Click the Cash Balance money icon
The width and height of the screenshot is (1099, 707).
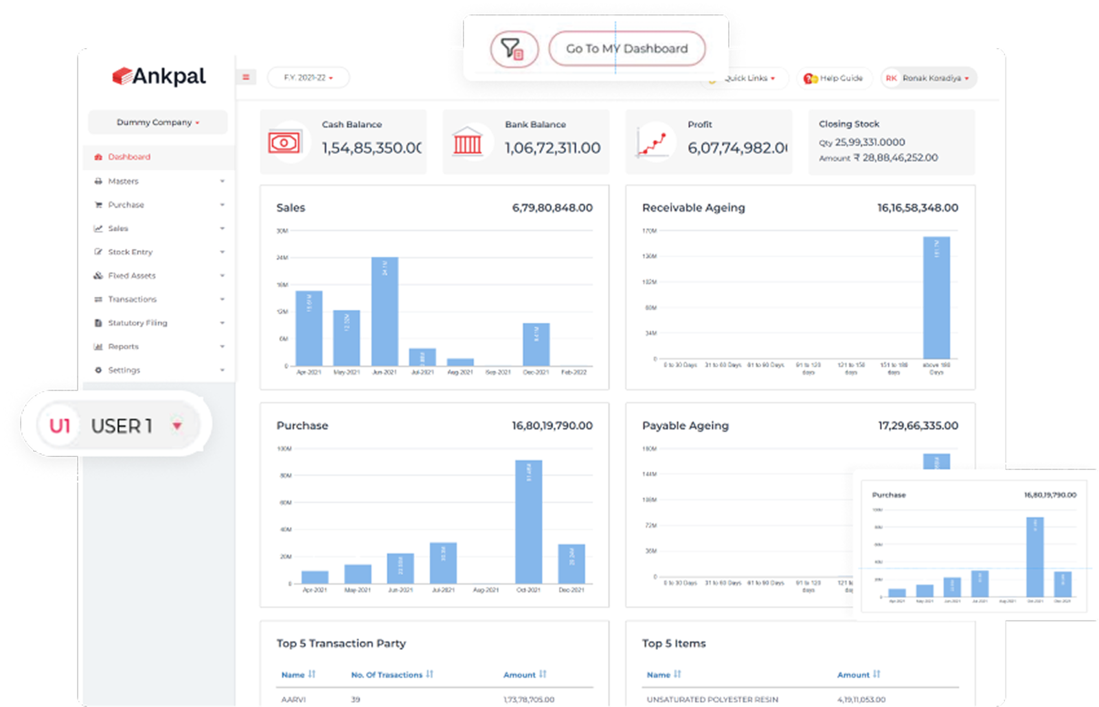(x=286, y=141)
